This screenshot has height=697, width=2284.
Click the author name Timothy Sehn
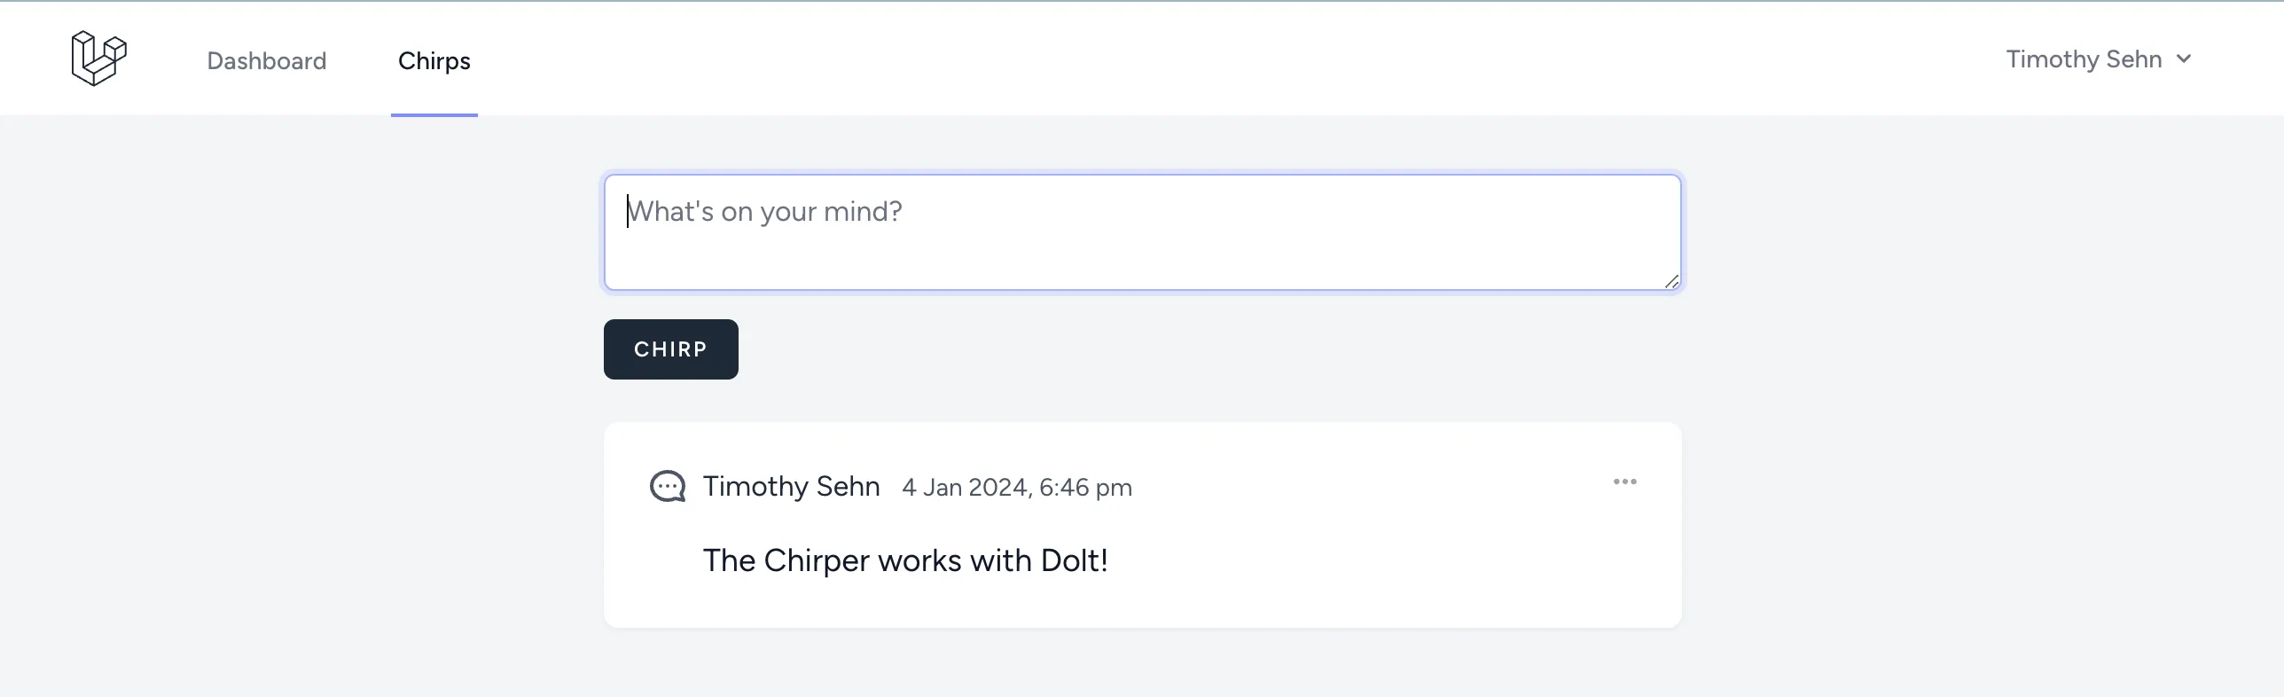tap(790, 486)
